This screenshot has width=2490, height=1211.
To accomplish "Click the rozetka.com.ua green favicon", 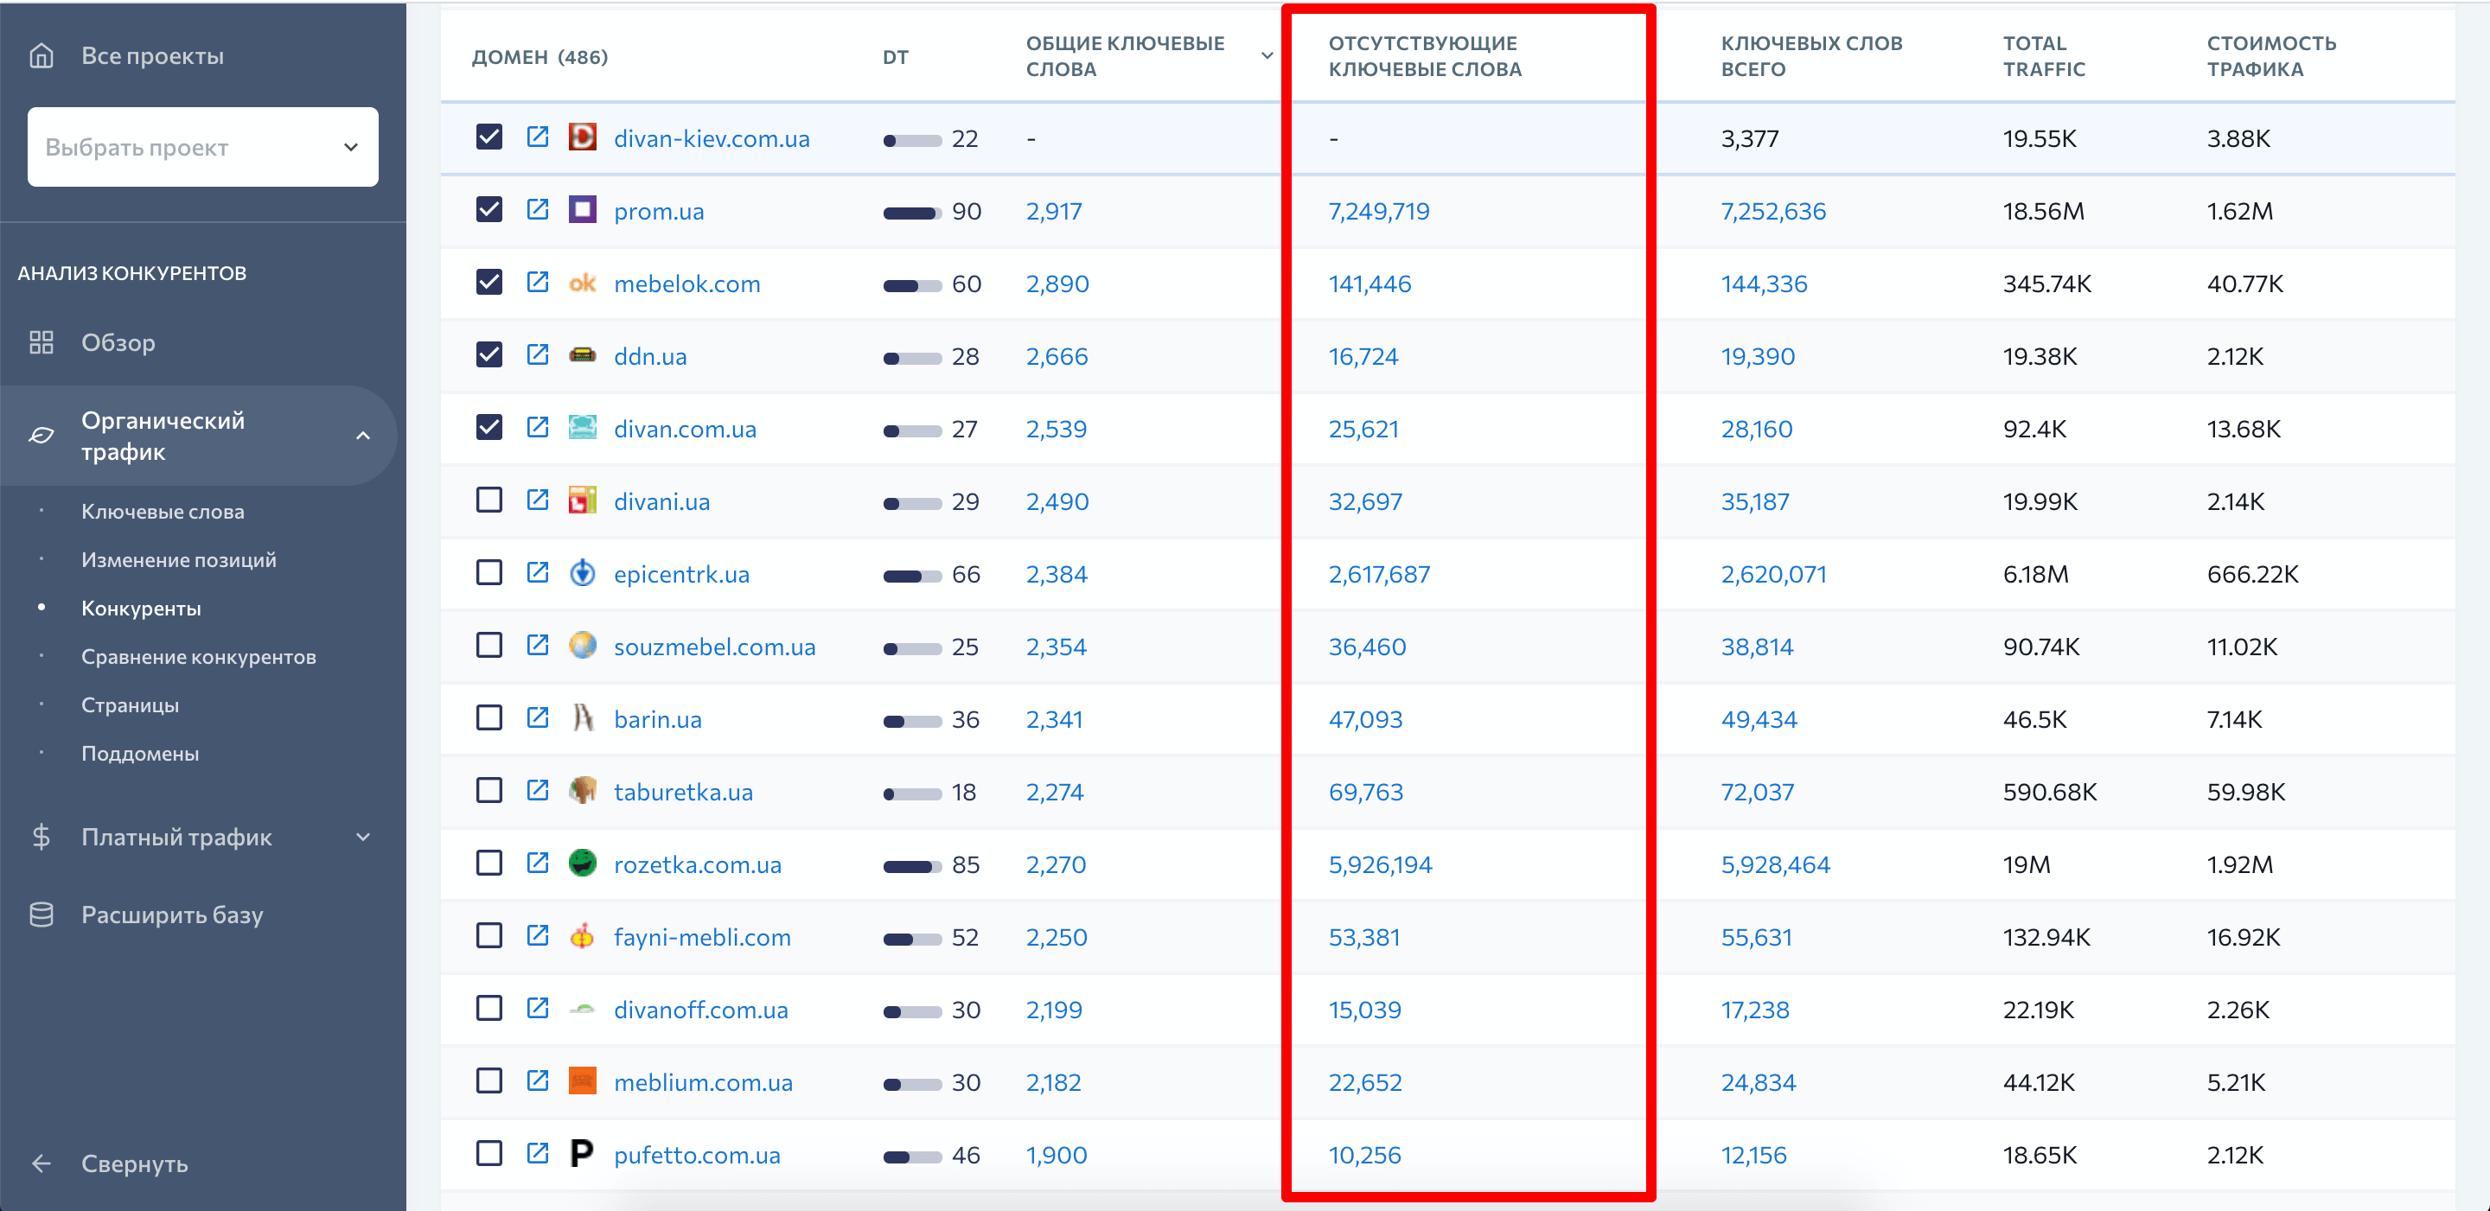I will (582, 863).
